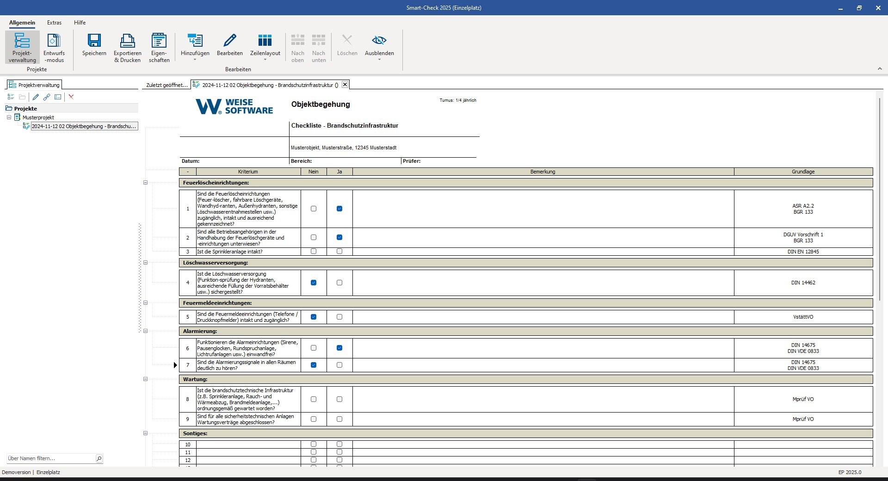Uncheck Nein for Löschwasserversorgung row 4

[314, 283]
